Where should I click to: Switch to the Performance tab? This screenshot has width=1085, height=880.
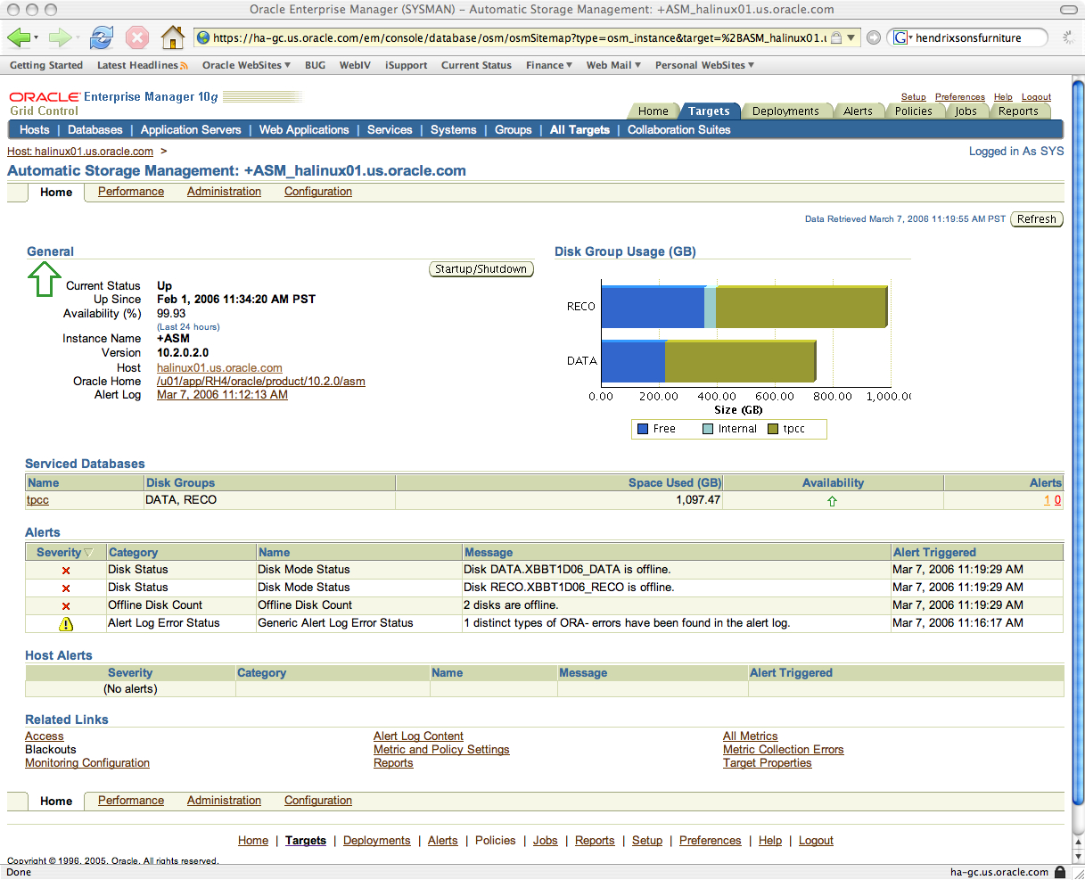(131, 192)
